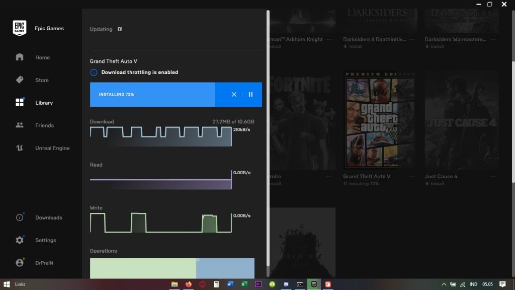515x290 pixels.
Task: Click Install under Darksiders II Deathinitive
Action: pyautogui.click(x=355, y=46)
